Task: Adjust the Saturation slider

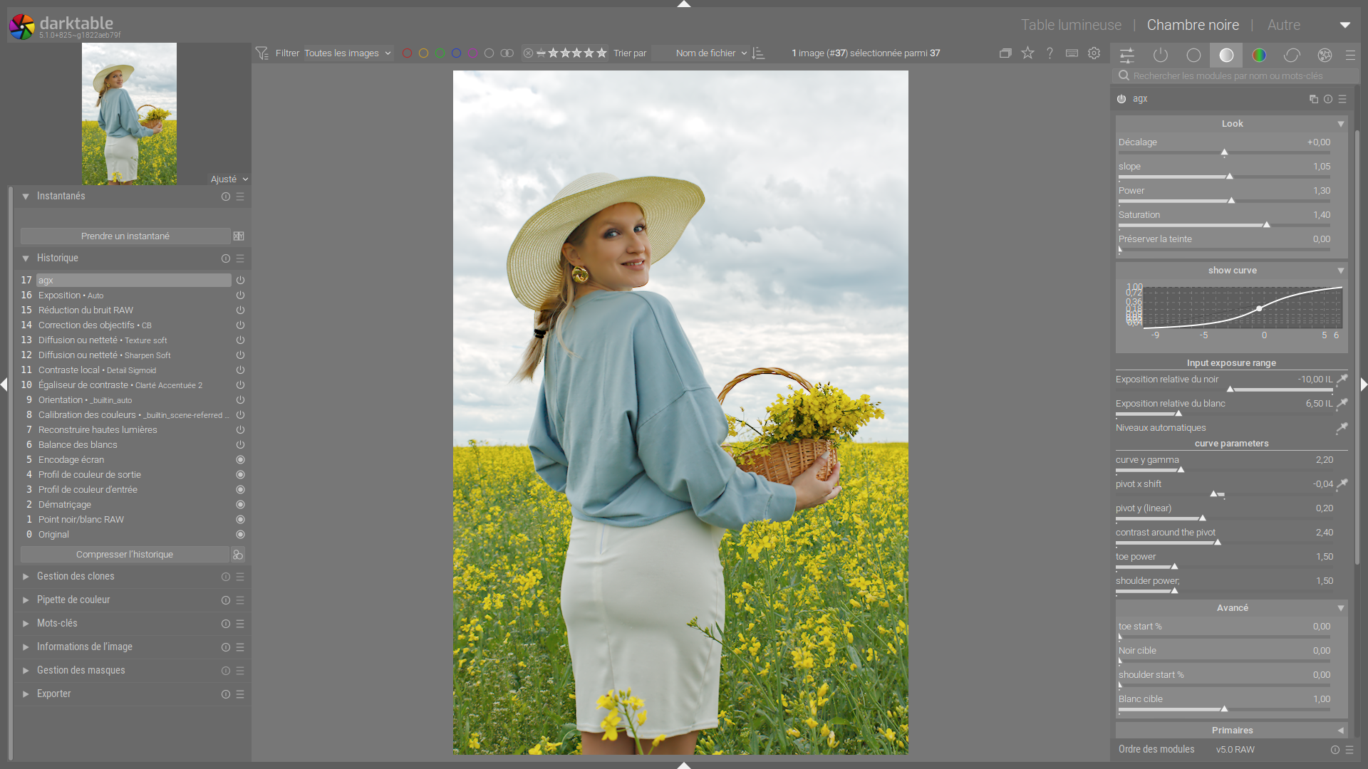Action: coord(1266,225)
